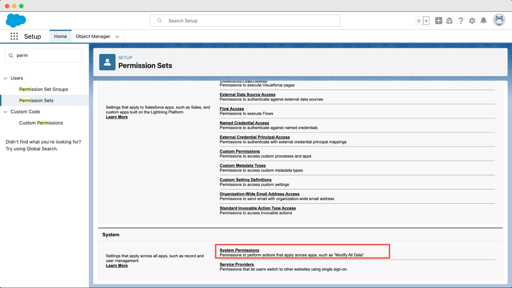
Task: Click the Quick Find search magnifier icon
Action: [x=11, y=56]
